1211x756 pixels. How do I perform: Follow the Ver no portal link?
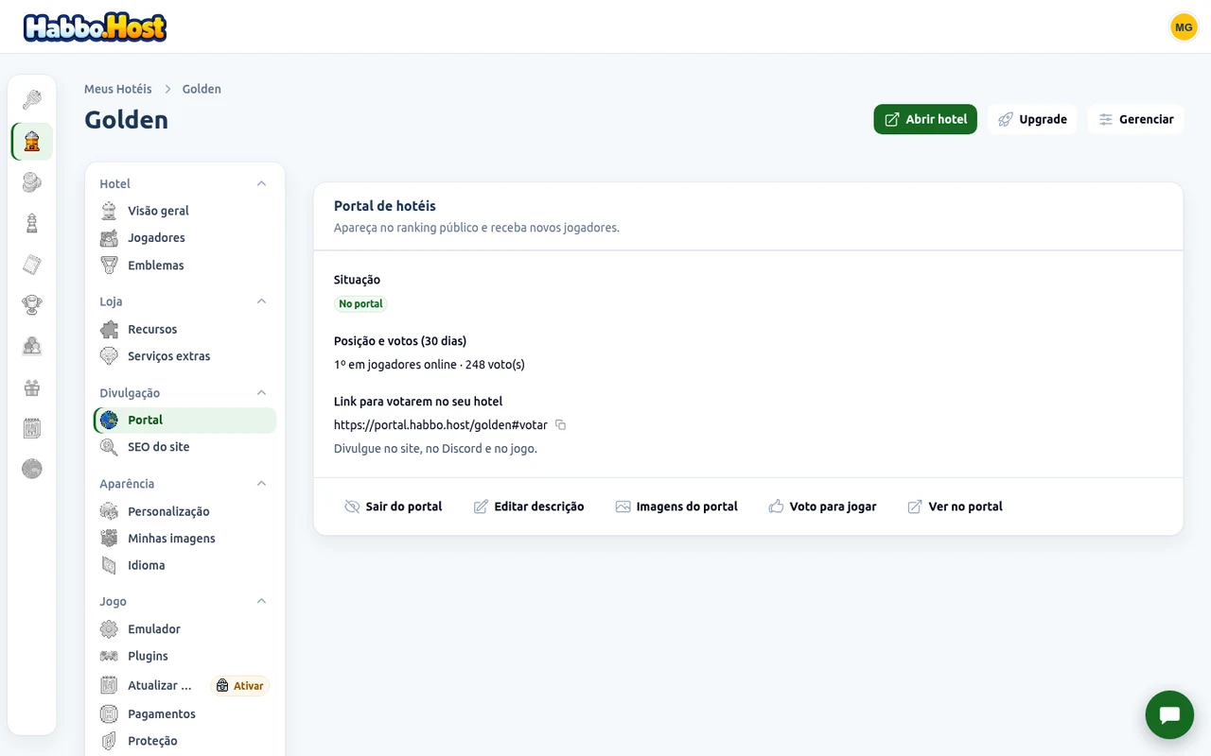[956, 507]
